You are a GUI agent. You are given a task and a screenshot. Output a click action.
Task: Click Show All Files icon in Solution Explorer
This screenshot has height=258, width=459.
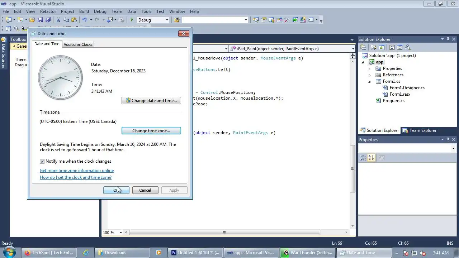pyautogui.click(x=374, y=47)
